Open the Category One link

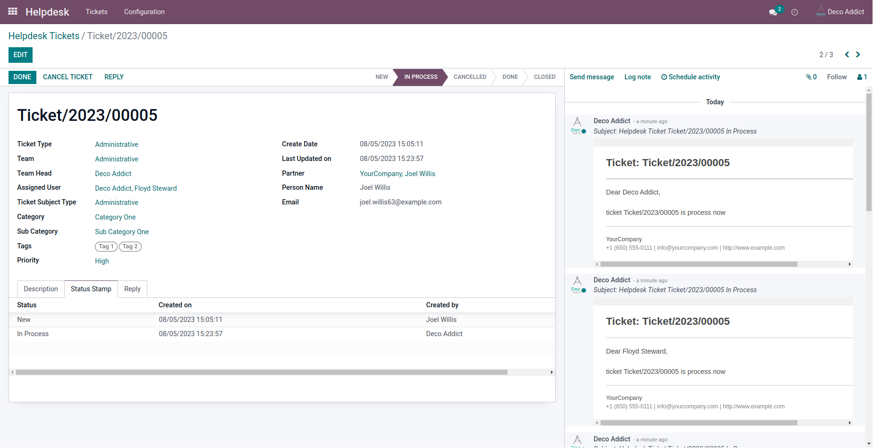115,217
